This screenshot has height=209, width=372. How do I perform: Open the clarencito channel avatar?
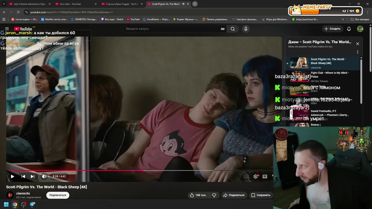(10, 195)
